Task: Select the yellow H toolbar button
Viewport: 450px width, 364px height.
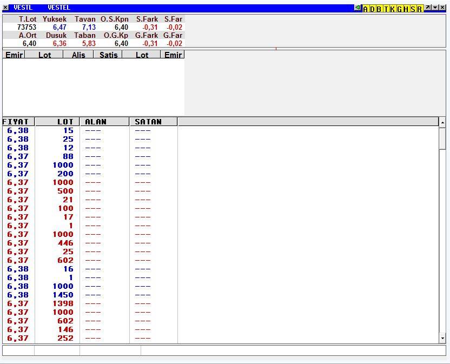Action: click(406, 9)
